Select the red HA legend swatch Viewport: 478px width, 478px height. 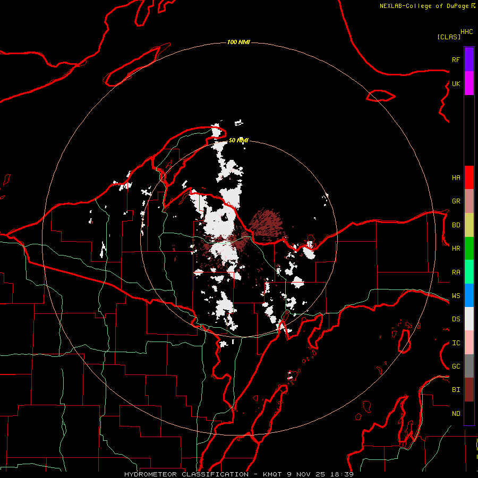[469, 177]
